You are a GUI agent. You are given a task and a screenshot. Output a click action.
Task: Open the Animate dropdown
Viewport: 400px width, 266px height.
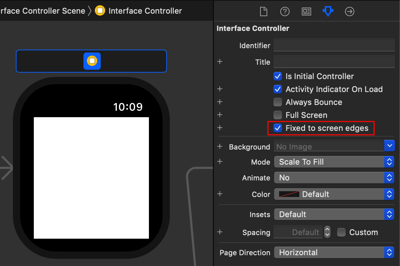334,178
